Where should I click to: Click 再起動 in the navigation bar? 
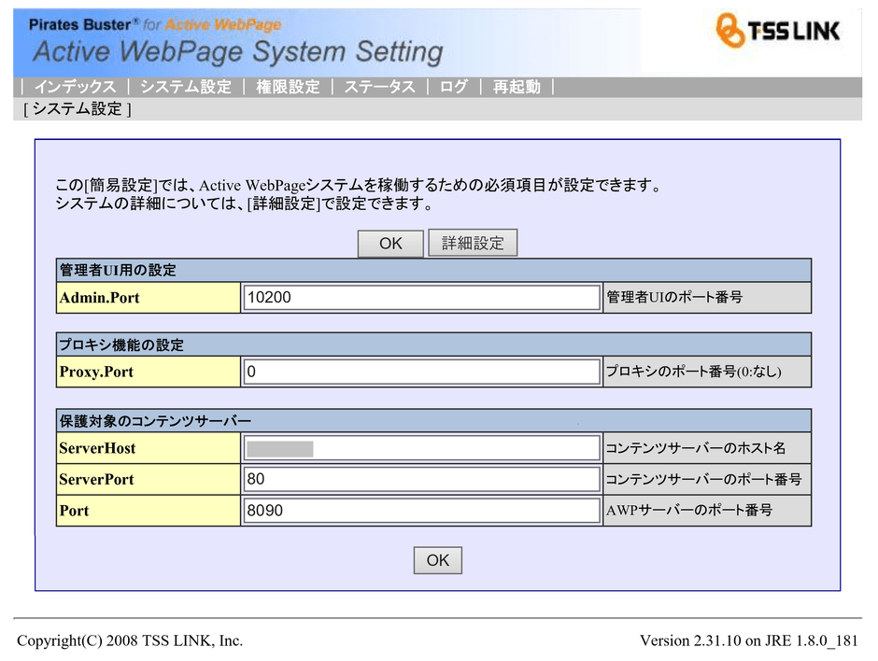517,87
